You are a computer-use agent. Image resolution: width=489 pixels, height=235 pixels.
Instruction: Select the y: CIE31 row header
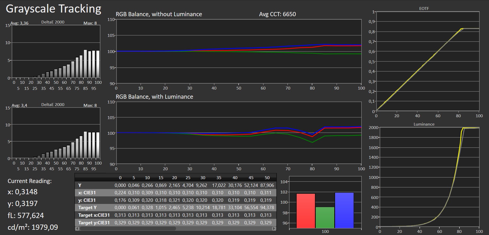(x=87, y=200)
